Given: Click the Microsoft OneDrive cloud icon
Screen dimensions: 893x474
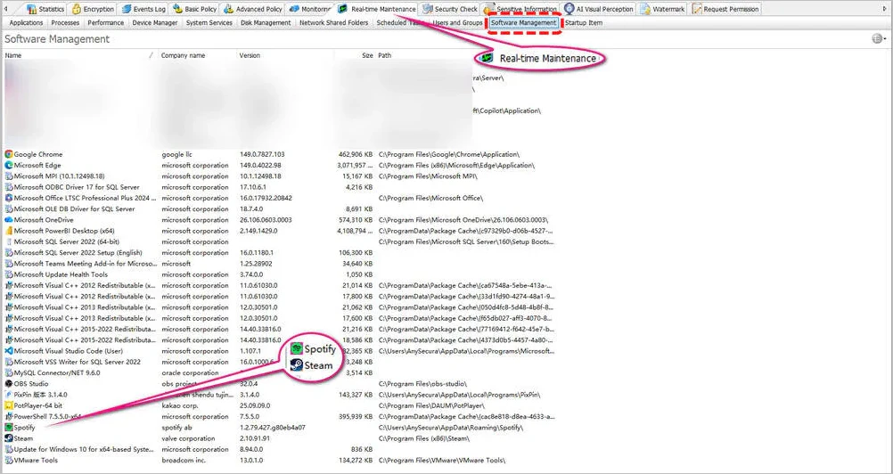Looking at the screenshot, I should pyautogui.click(x=9, y=220).
